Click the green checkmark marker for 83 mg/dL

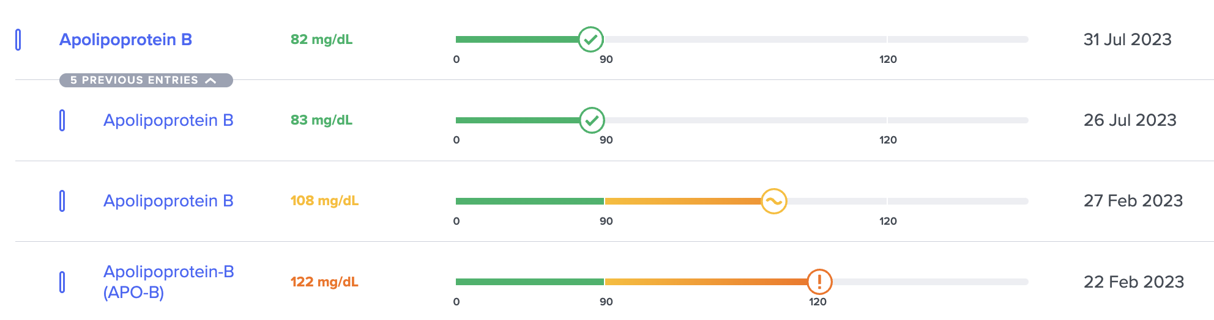(592, 120)
